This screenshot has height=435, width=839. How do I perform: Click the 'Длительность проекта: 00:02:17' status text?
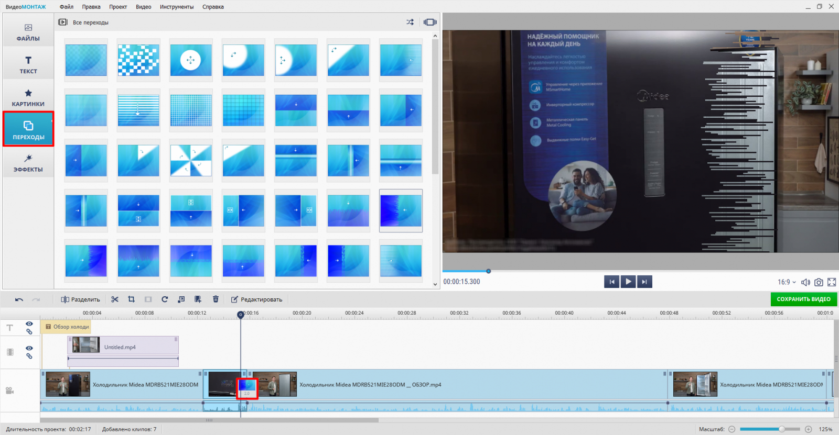pos(48,429)
